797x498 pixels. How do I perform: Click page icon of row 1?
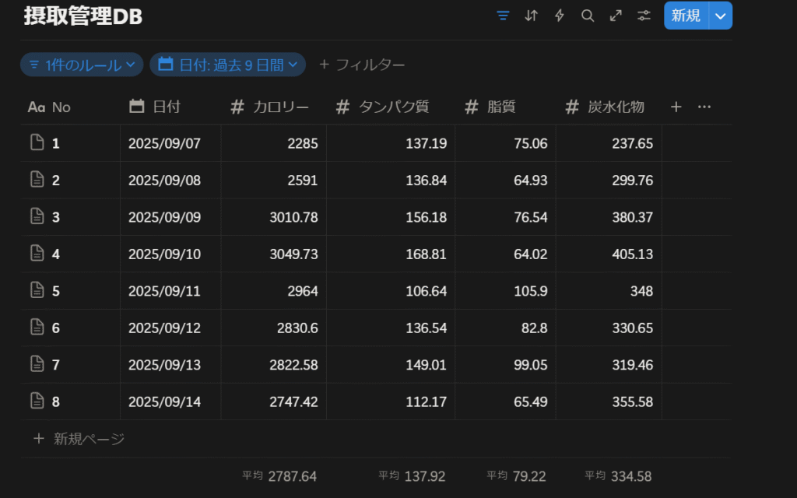(37, 142)
